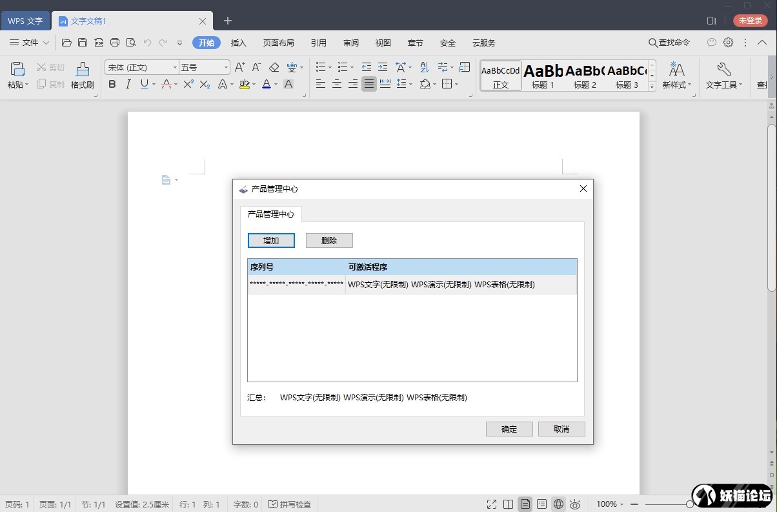Click the 未登录 login button
This screenshot has width=777, height=512.
pyautogui.click(x=750, y=21)
